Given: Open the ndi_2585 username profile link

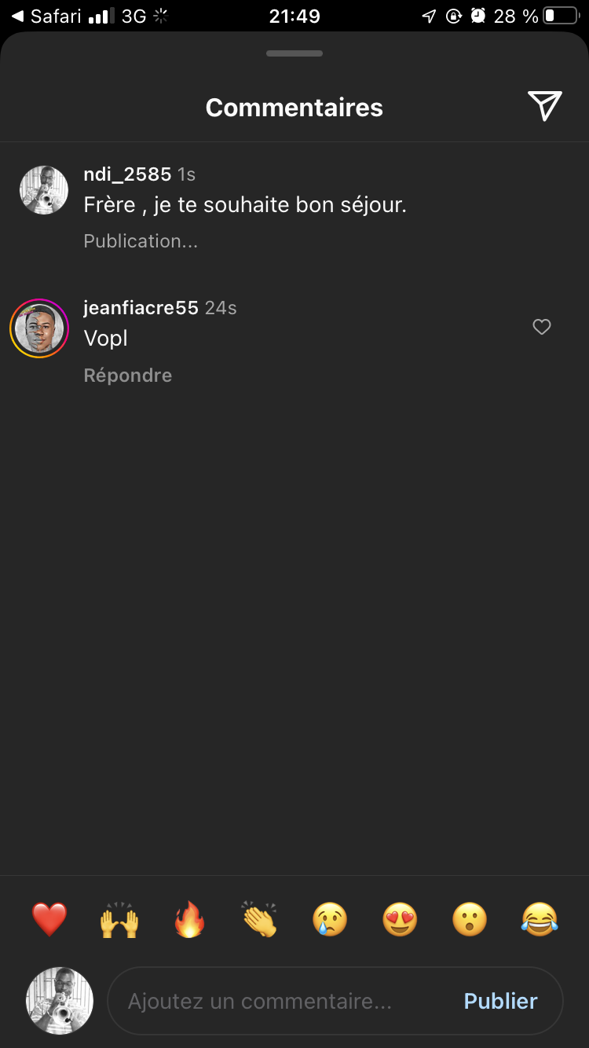Looking at the screenshot, I should pyautogui.click(x=127, y=174).
